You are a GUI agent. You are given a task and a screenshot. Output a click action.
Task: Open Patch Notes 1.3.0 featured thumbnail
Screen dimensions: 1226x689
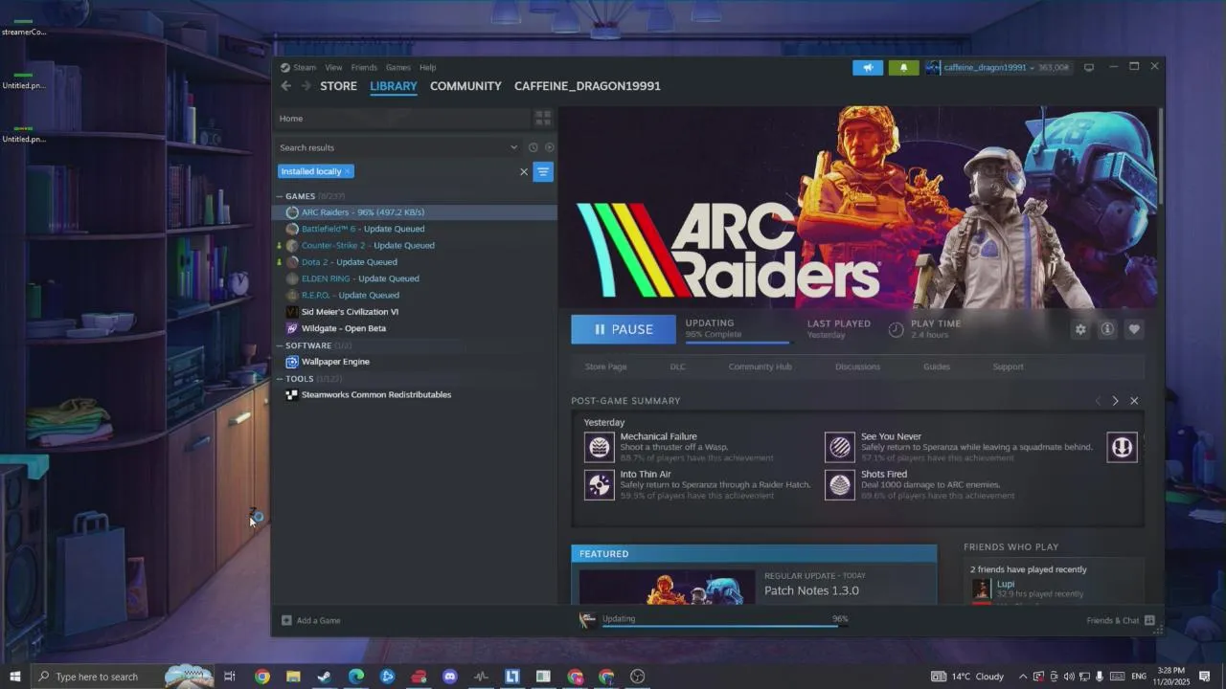(667, 588)
